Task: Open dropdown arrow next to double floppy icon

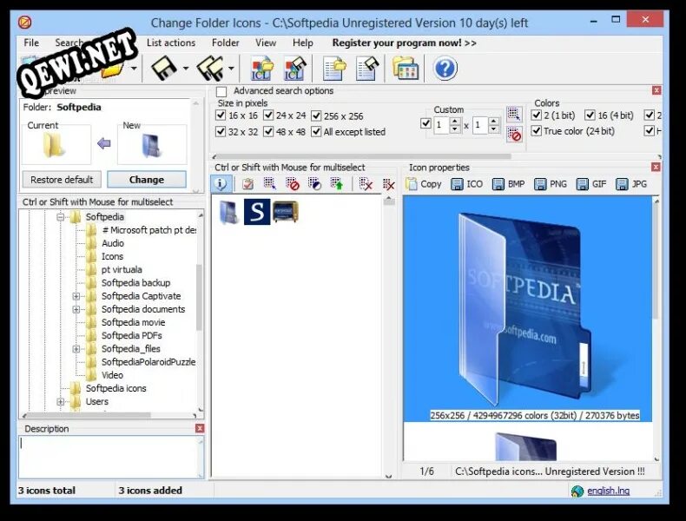Action: [x=231, y=69]
